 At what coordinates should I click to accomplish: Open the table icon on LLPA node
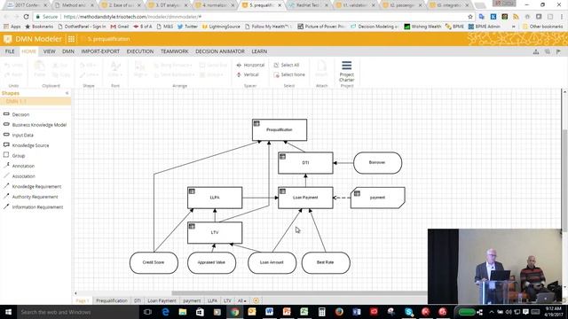(x=192, y=191)
